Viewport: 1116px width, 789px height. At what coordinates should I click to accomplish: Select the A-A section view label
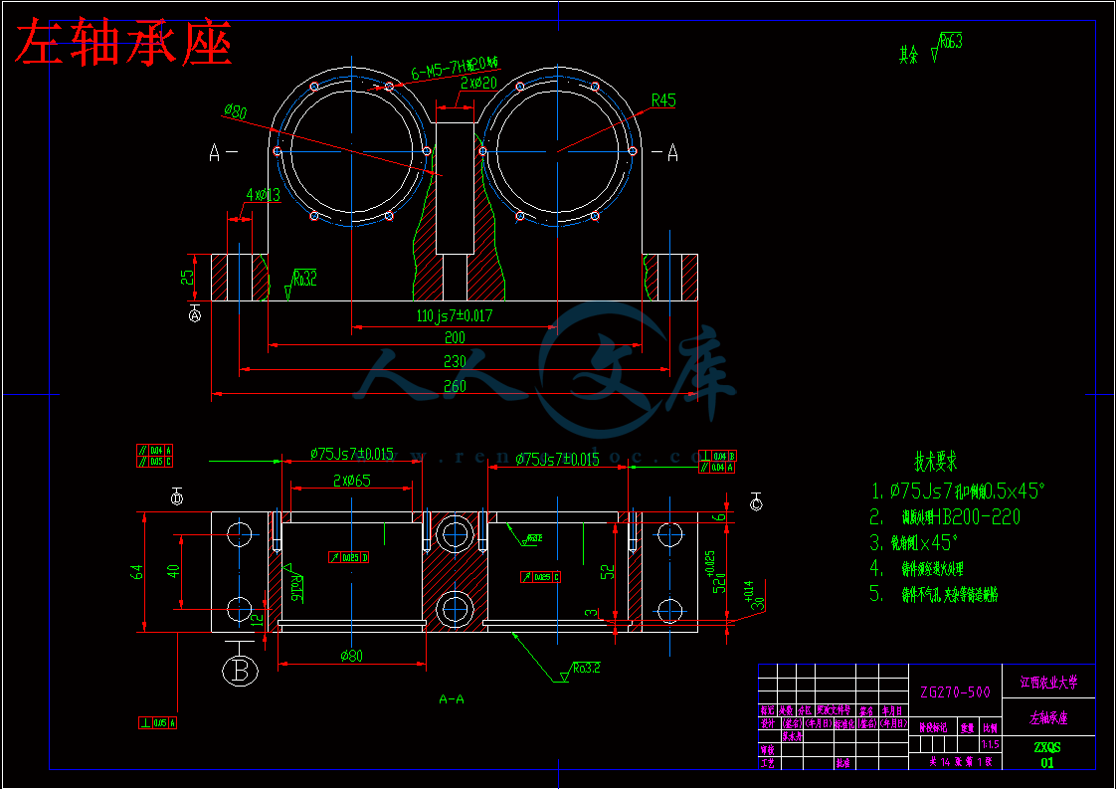point(452,699)
